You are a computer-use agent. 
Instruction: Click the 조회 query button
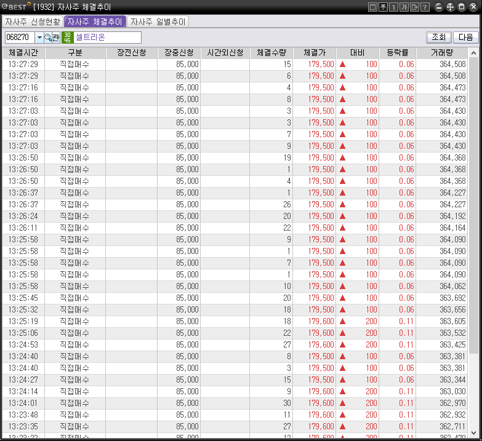click(x=439, y=38)
